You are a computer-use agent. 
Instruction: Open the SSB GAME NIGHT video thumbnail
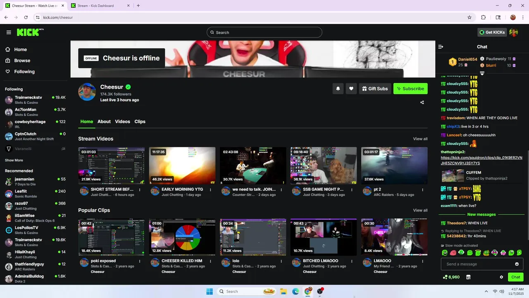324,166
